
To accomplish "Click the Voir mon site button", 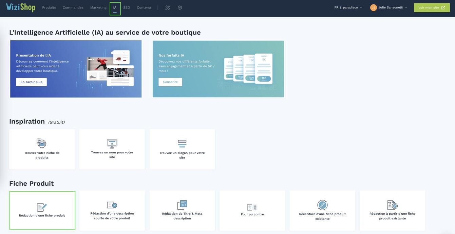I will [x=432, y=7].
